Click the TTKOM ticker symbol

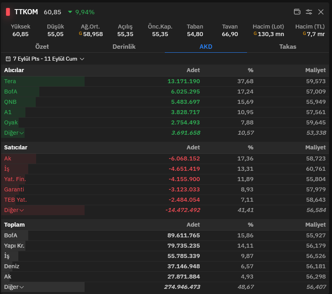coord(26,12)
